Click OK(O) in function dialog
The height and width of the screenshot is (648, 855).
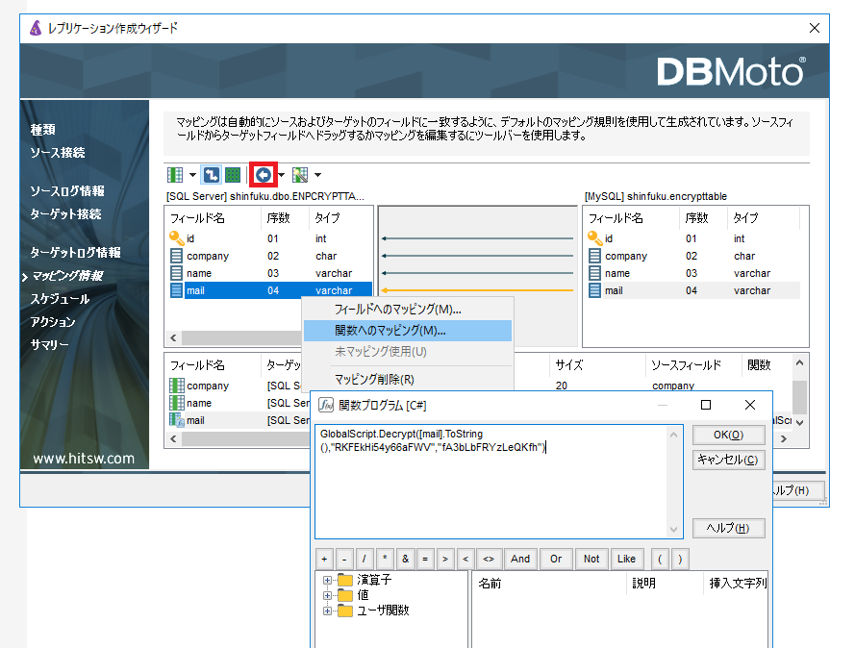(728, 435)
